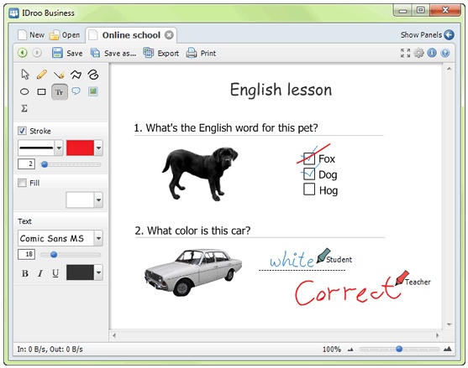468x368 pixels.
Task: Open the New document tab
Action: (31, 35)
